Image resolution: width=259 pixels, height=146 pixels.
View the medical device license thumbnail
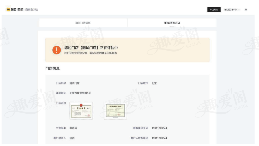(x=115, y=111)
